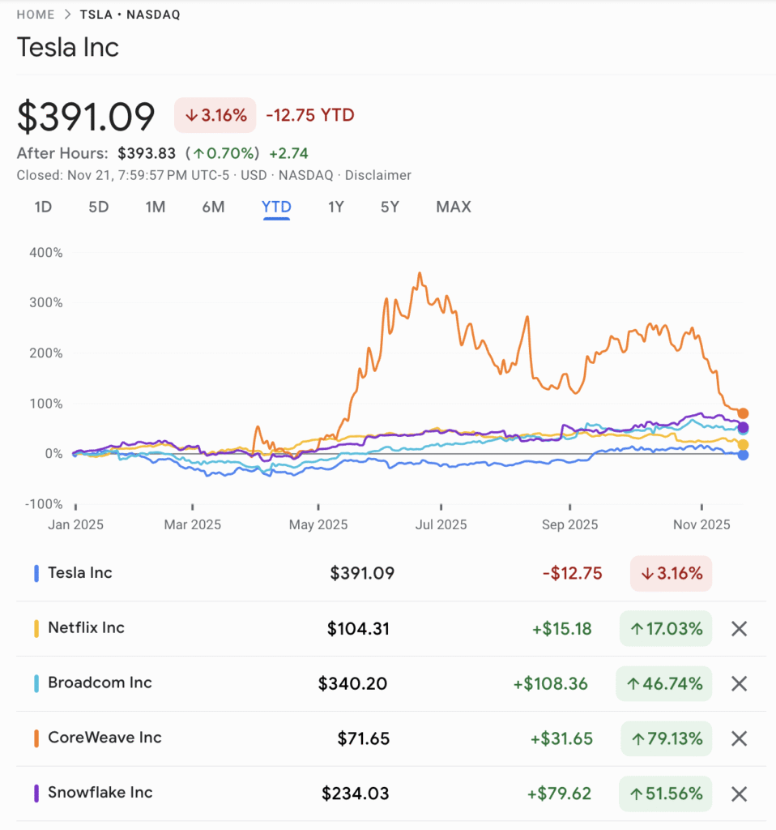Switch to 6M time range

[x=213, y=207]
